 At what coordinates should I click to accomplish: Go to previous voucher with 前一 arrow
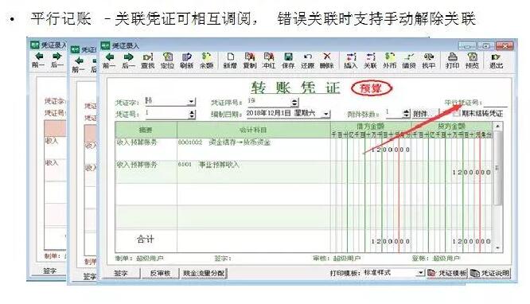click(x=109, y=60)
